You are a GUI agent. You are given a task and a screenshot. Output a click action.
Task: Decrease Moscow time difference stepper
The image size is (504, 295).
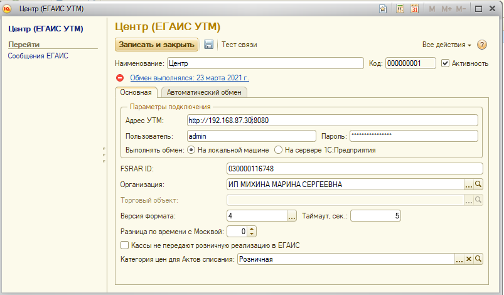point(252,234)
